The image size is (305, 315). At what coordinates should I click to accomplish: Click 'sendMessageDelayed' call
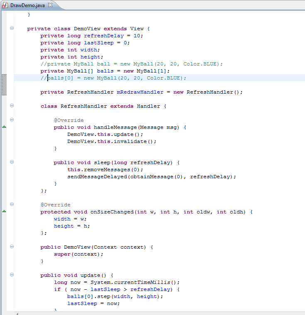click(97, 177)
